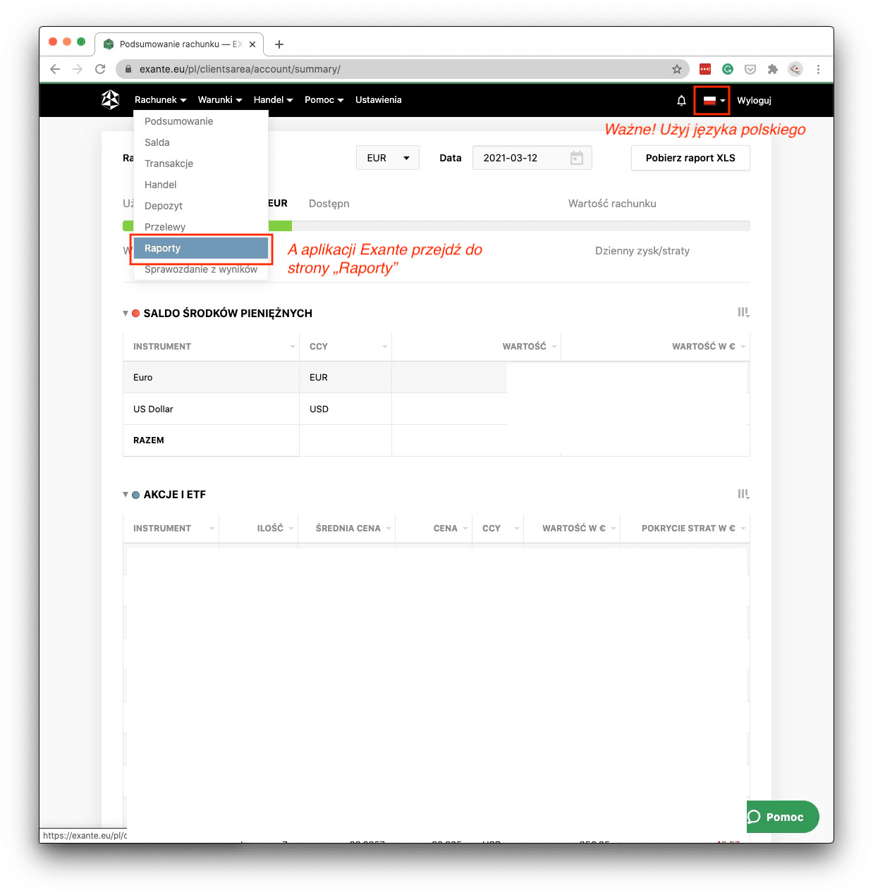Expand the Warunki menu

[219, 100]
